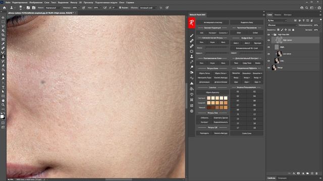Click foreground color swatch in toolbar
This screenshot has height=181, width=323.
[2, 117]
